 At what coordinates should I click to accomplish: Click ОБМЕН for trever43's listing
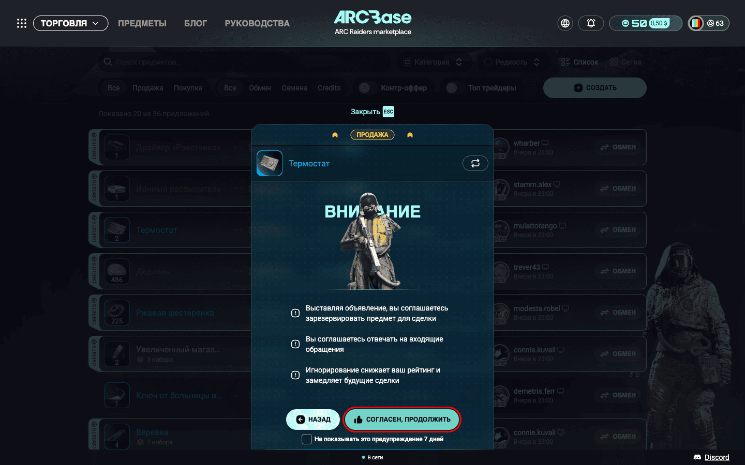[618, 271]
